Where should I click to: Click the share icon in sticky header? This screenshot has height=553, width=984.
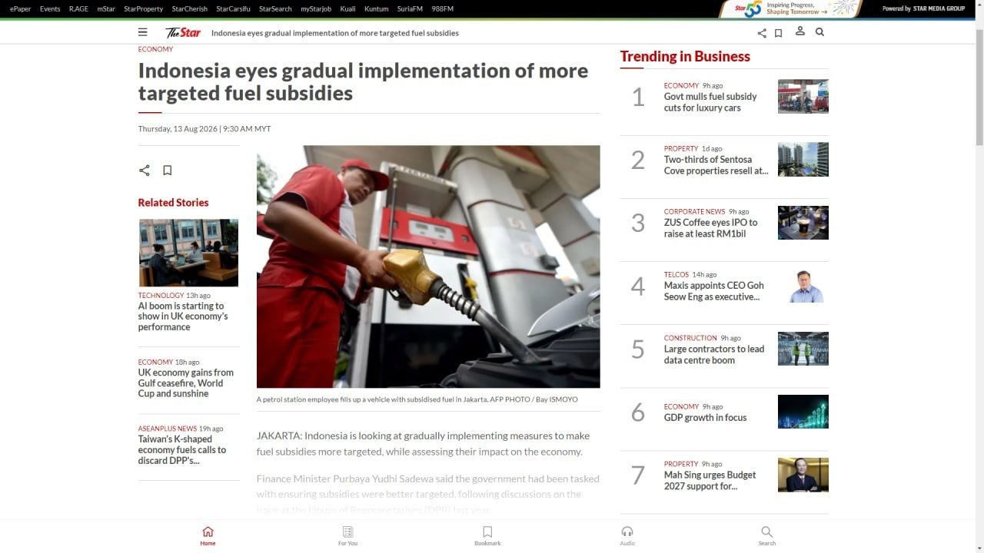(x=762, y=33)
